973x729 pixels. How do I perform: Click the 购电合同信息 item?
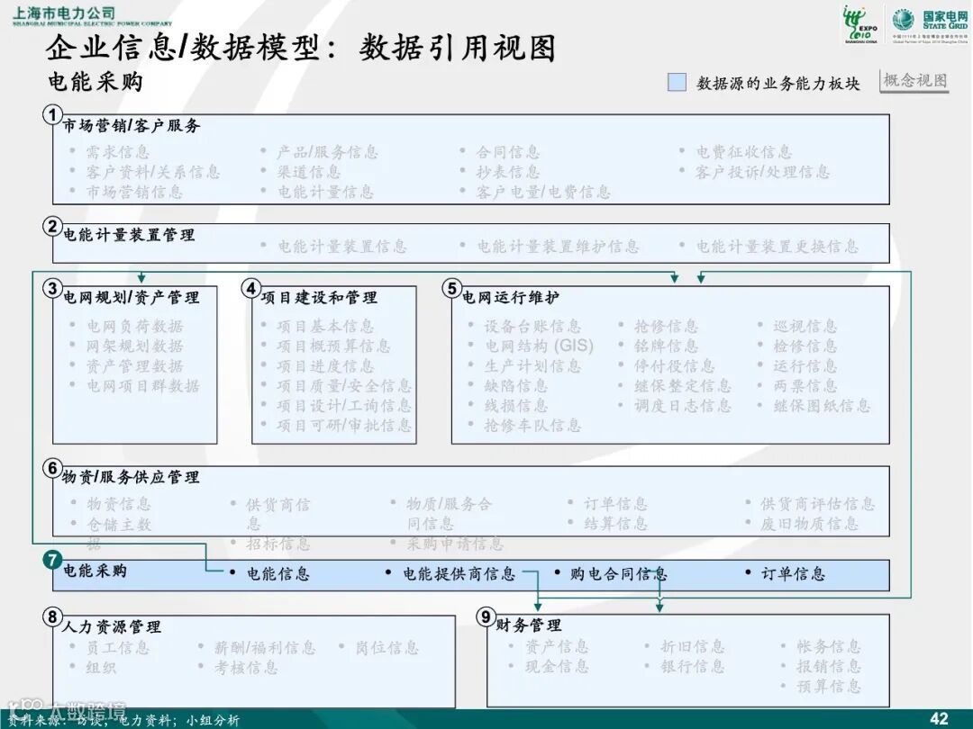[x=619, y=573]
